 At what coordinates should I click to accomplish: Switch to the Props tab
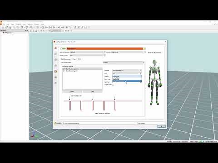74,59
